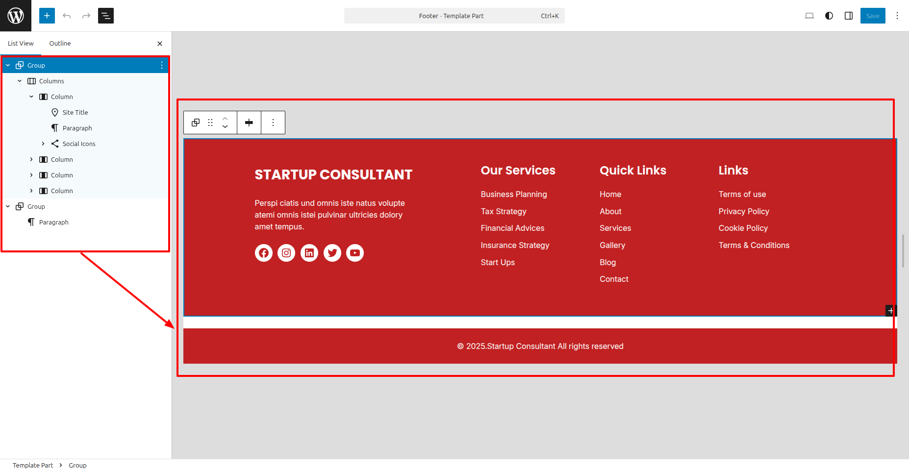The image size is (909, 471).
Task: Toggle the List View document overview button
Action: coord(106,16)
